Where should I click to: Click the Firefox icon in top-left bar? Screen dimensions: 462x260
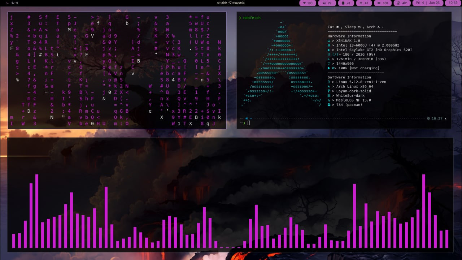click(13, 3)
